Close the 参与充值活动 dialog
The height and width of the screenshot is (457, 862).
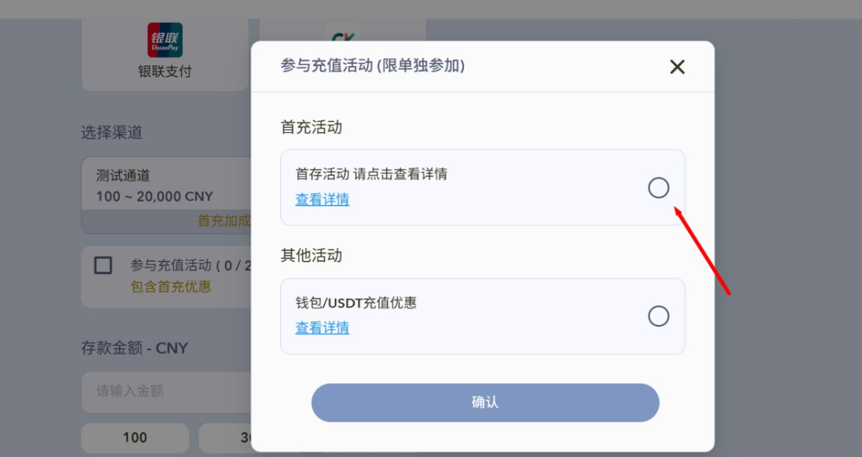[677, 67]
